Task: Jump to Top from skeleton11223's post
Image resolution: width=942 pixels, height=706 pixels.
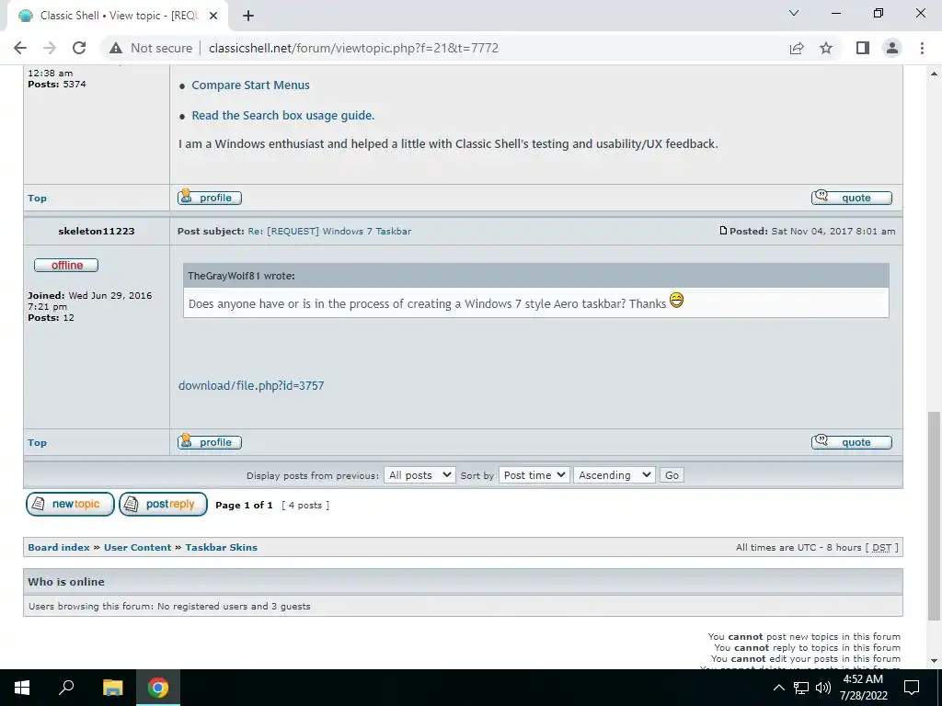Action: coord(37,442)
